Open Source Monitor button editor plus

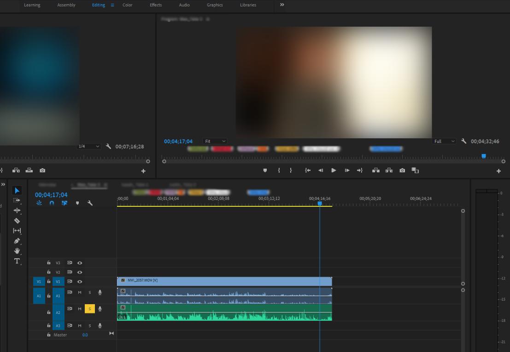[x=143, y=171]
